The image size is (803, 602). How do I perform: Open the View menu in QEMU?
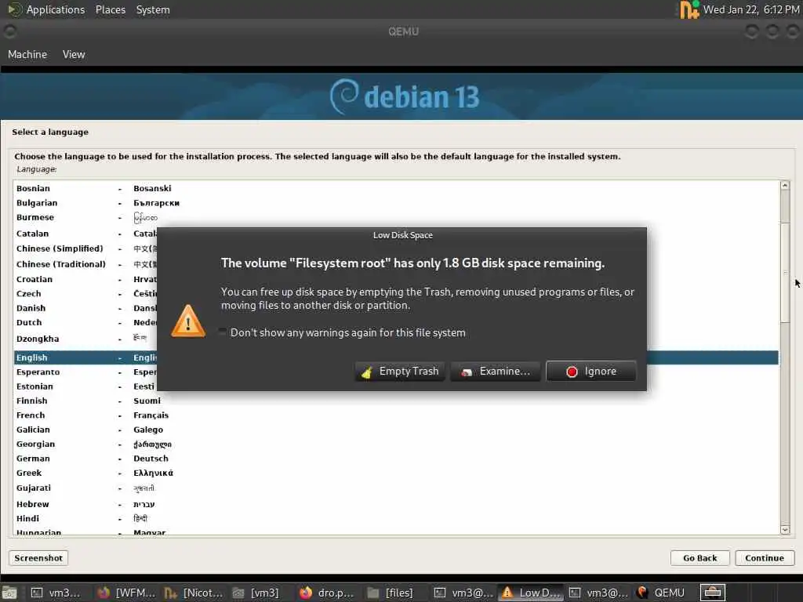pyautogui.click(x=74, y=54)
